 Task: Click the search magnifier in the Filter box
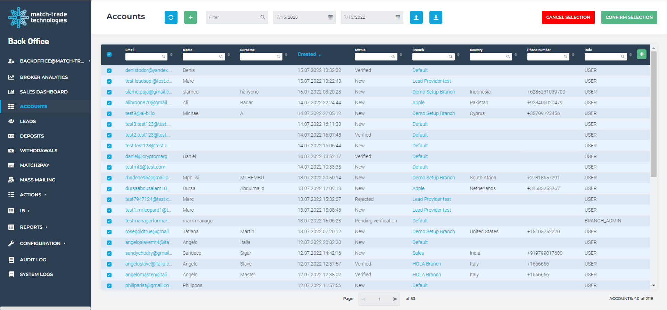(x=263, y=17)
